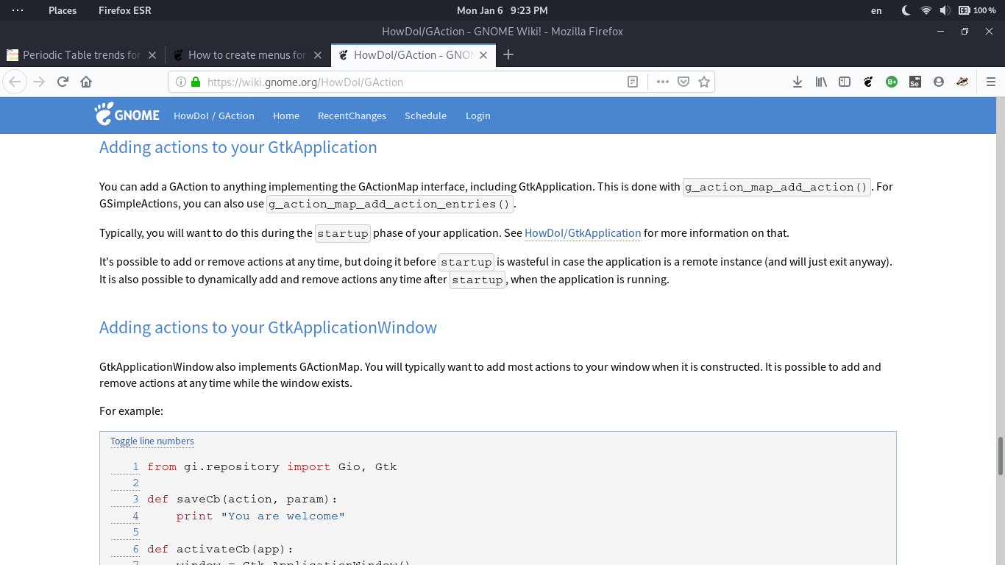Bookmark this page with the star
The image size is (1005, 565).
pos(704,82)
